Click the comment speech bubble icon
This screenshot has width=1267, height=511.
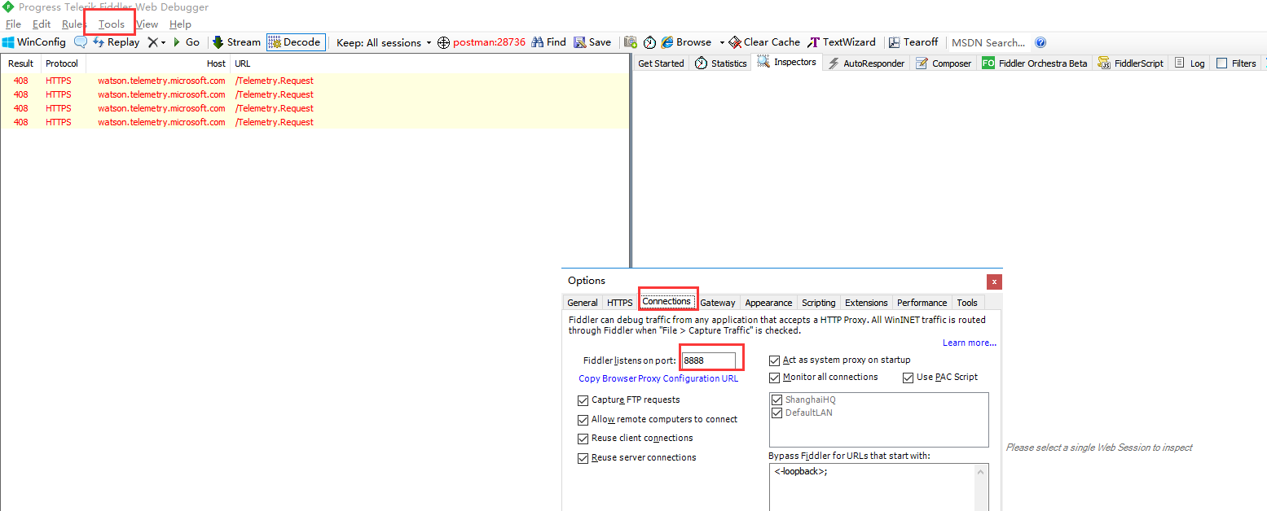(81, 42)
